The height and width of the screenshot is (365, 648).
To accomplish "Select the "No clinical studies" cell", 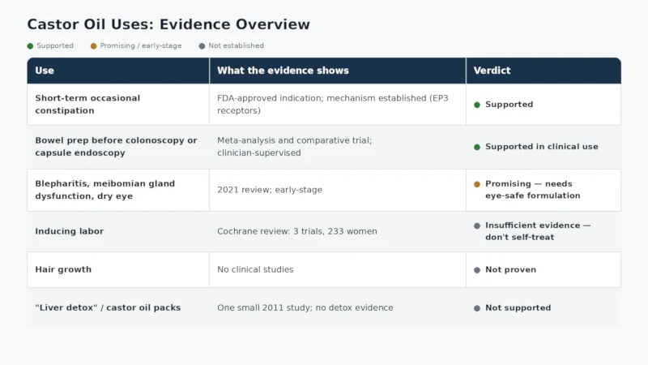I will (x=338, y=270).
